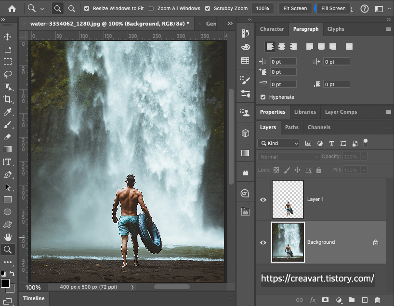Expand the Layers panel options menu
Screen dimensions: 394x306
point(388,127)
